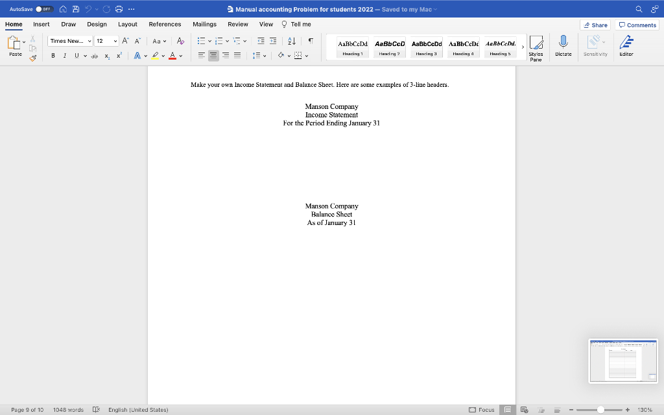The width and height of the screenshot is (664, 415).
Task: Apply the Heading 1 style
Action: 352,47
